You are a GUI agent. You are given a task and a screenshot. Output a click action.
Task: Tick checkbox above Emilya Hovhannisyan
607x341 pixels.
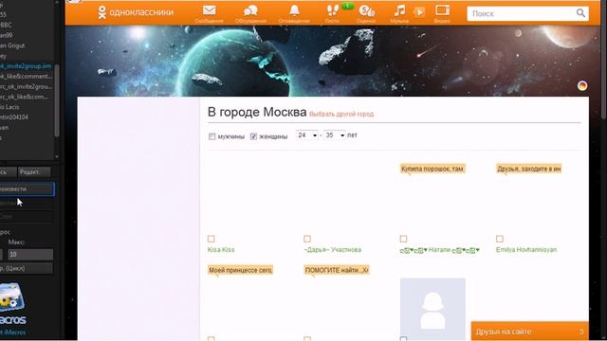pos(500,239)
